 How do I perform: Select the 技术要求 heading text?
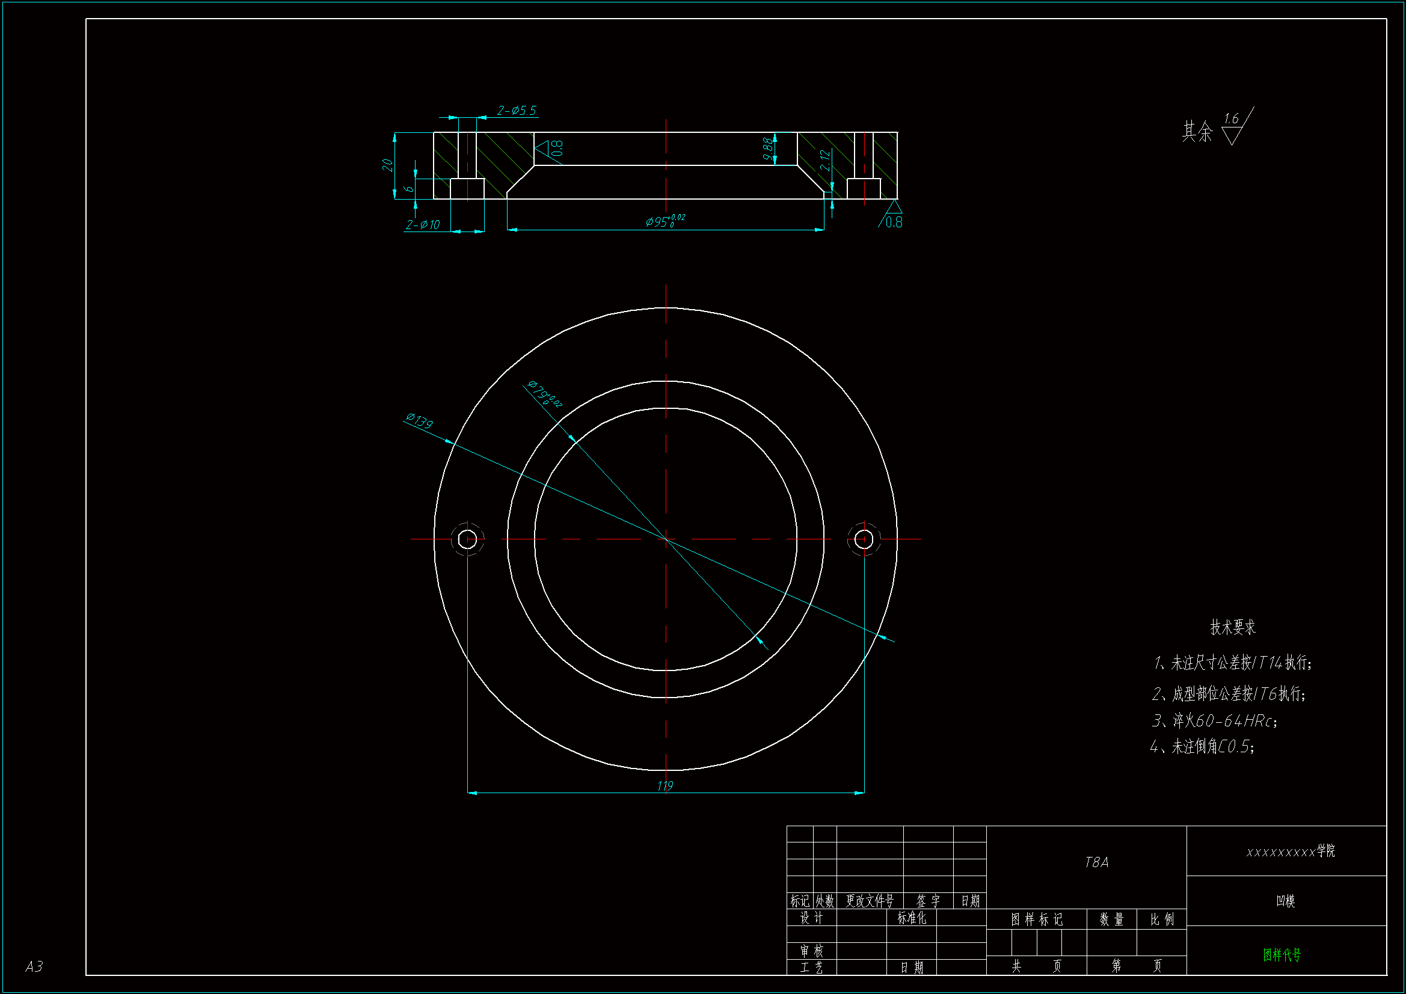click(x=1232, y=627)
